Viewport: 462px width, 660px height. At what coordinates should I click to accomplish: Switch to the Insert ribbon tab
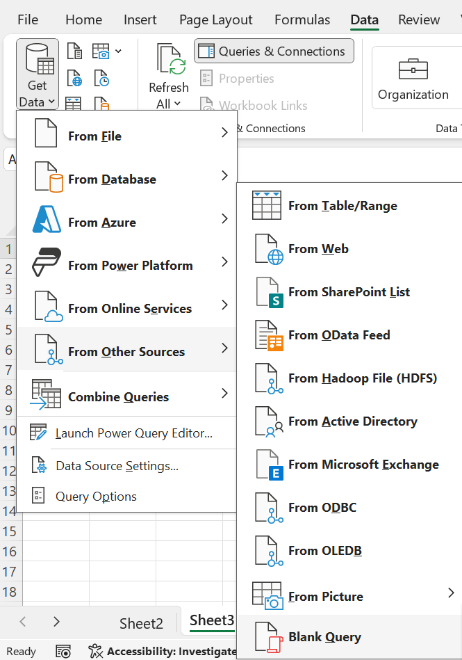pyautogui.click(x=140, y=19)
